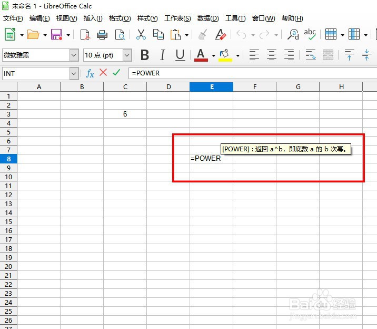Save the document with the floppy icon
The width and height of the screenshot is (377, 329).
pos(56,35)
